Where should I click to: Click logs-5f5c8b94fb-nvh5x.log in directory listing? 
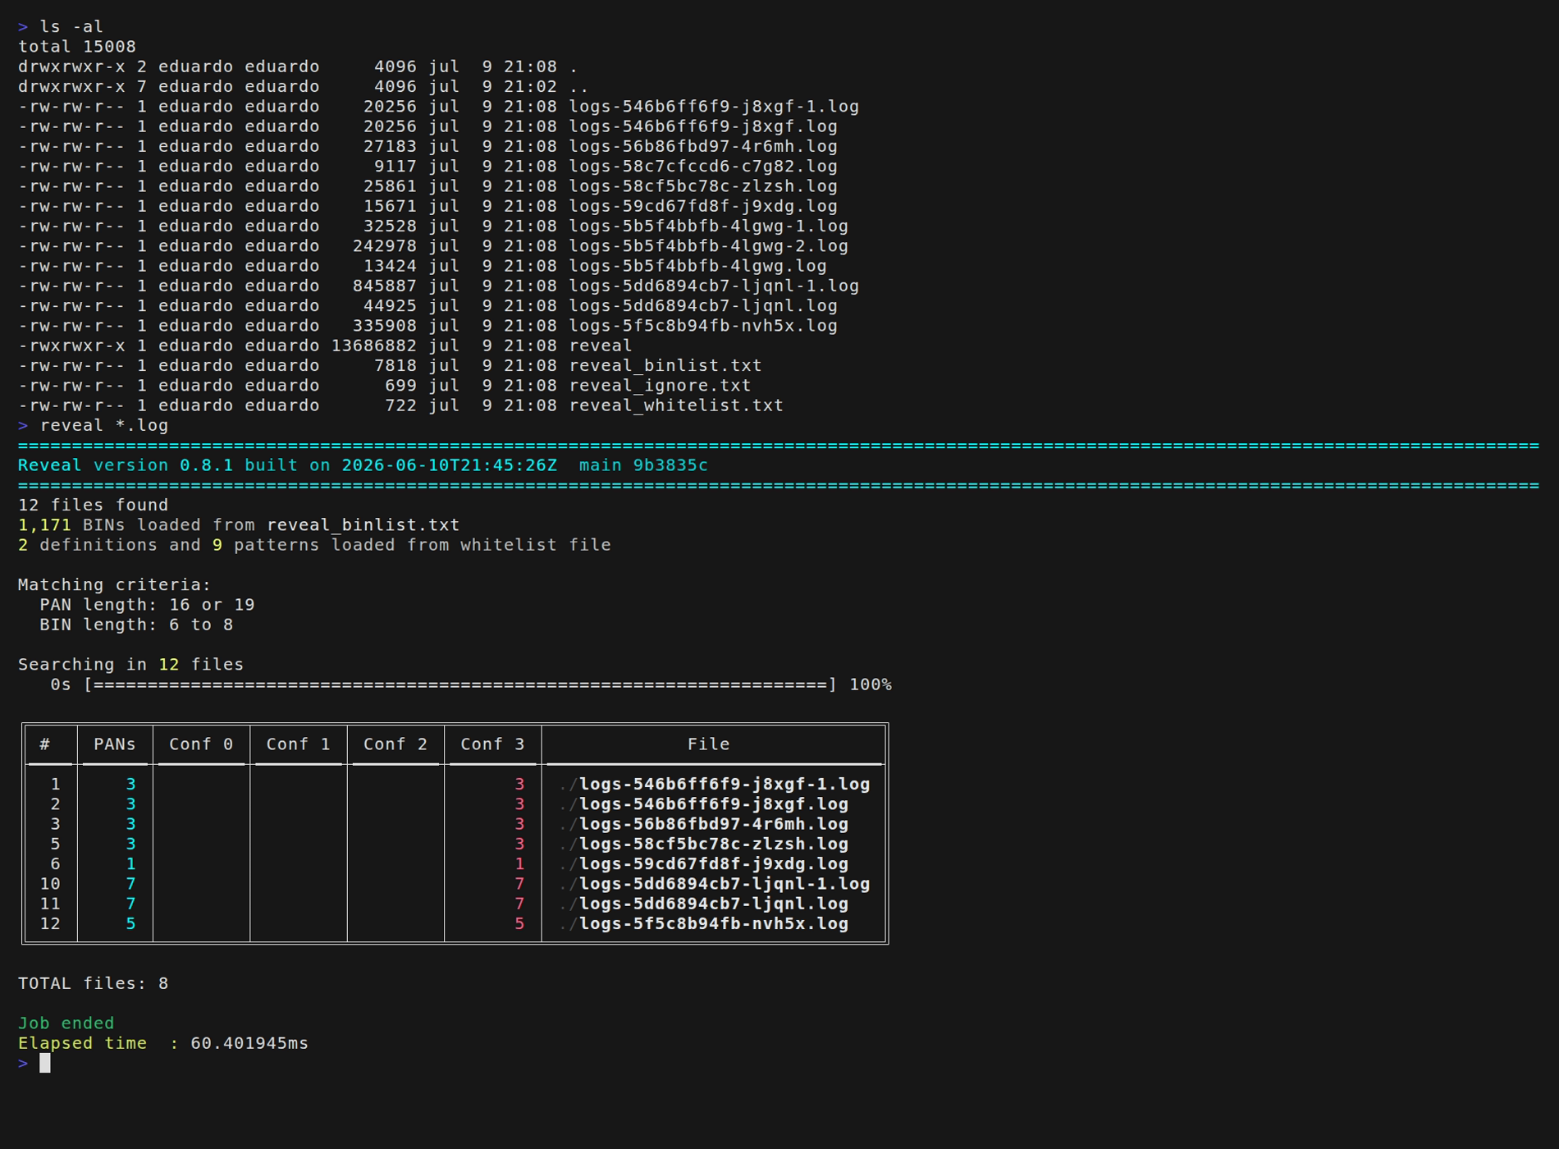point(703,326)
